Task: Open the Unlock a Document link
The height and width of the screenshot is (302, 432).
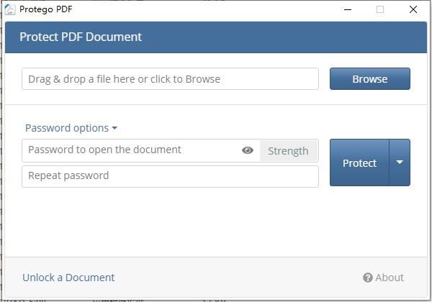Action: (68, 278)
